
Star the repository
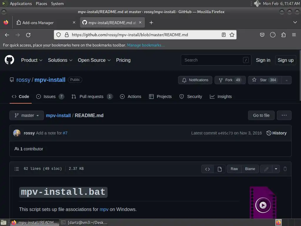tap(265, 80)
